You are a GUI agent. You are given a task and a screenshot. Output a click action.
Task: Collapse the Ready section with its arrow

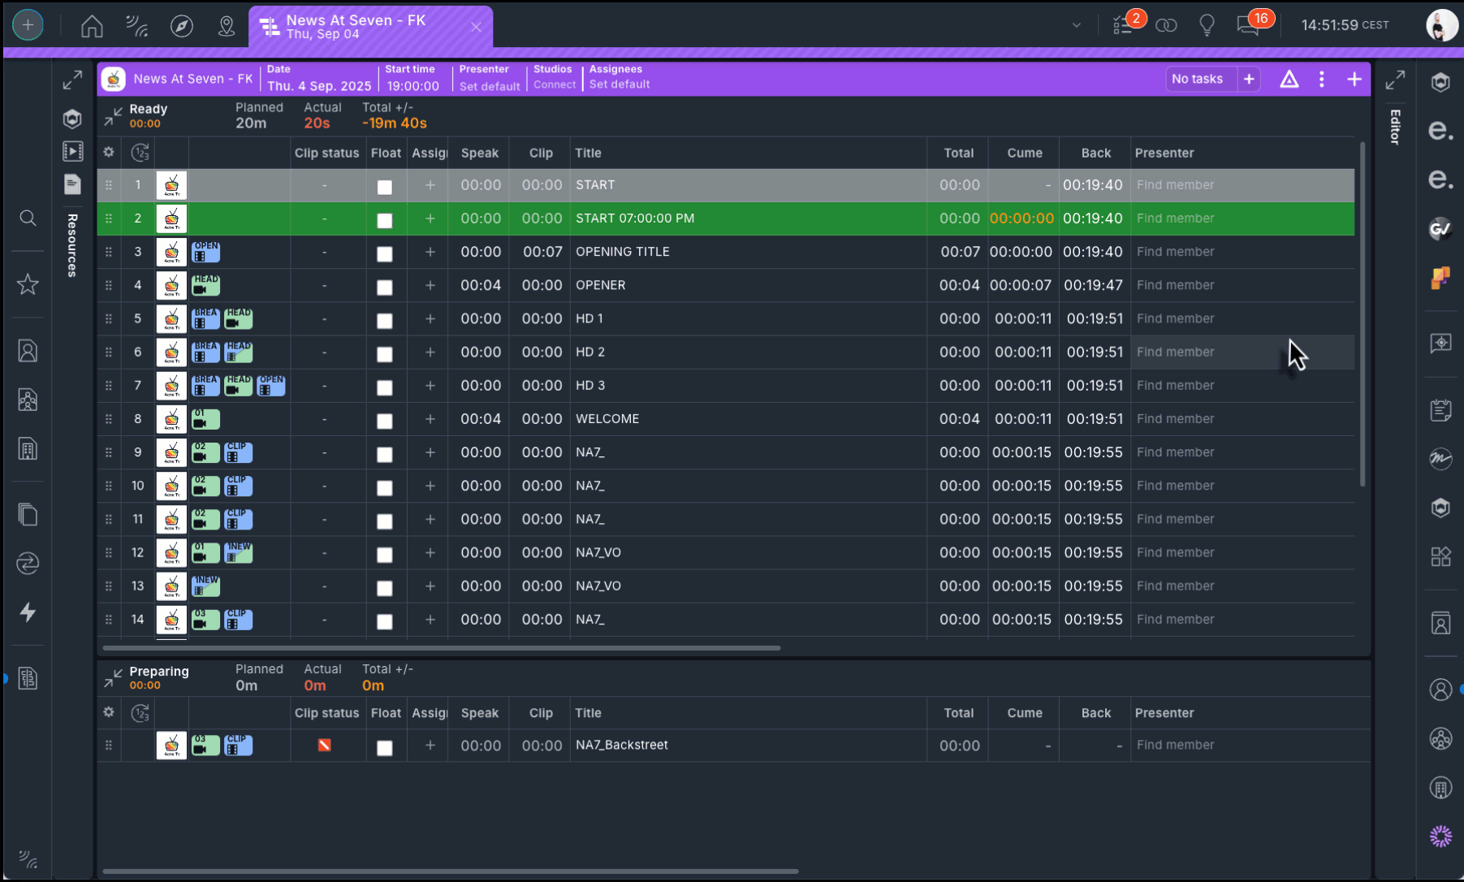coord(112,115)
